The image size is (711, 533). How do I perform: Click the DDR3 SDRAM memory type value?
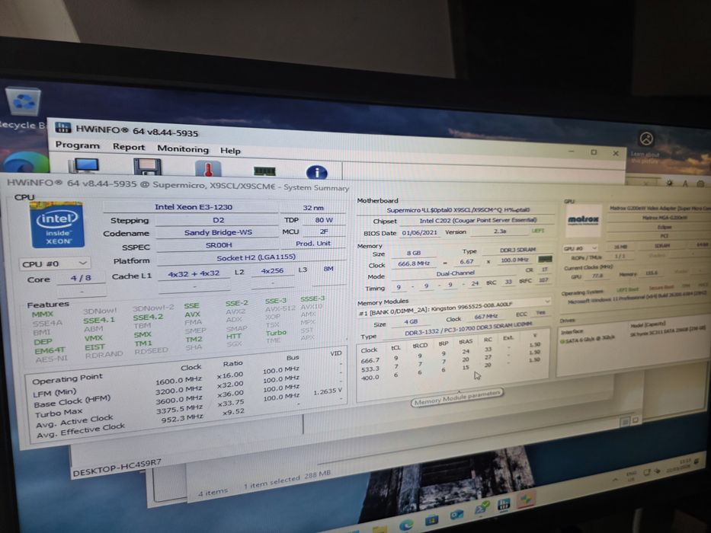point(517,250)
